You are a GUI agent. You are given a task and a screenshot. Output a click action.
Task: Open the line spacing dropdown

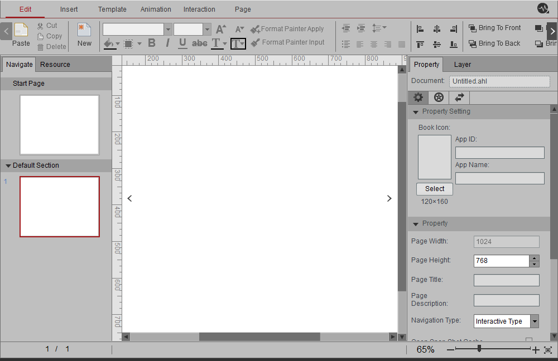click(x=379, y=28)
